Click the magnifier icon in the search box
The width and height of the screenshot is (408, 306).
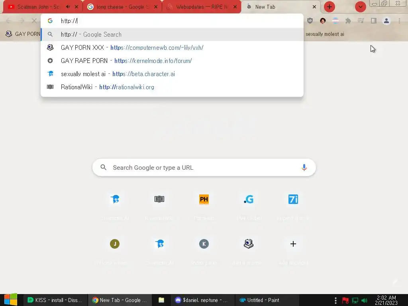click(104, 167)
